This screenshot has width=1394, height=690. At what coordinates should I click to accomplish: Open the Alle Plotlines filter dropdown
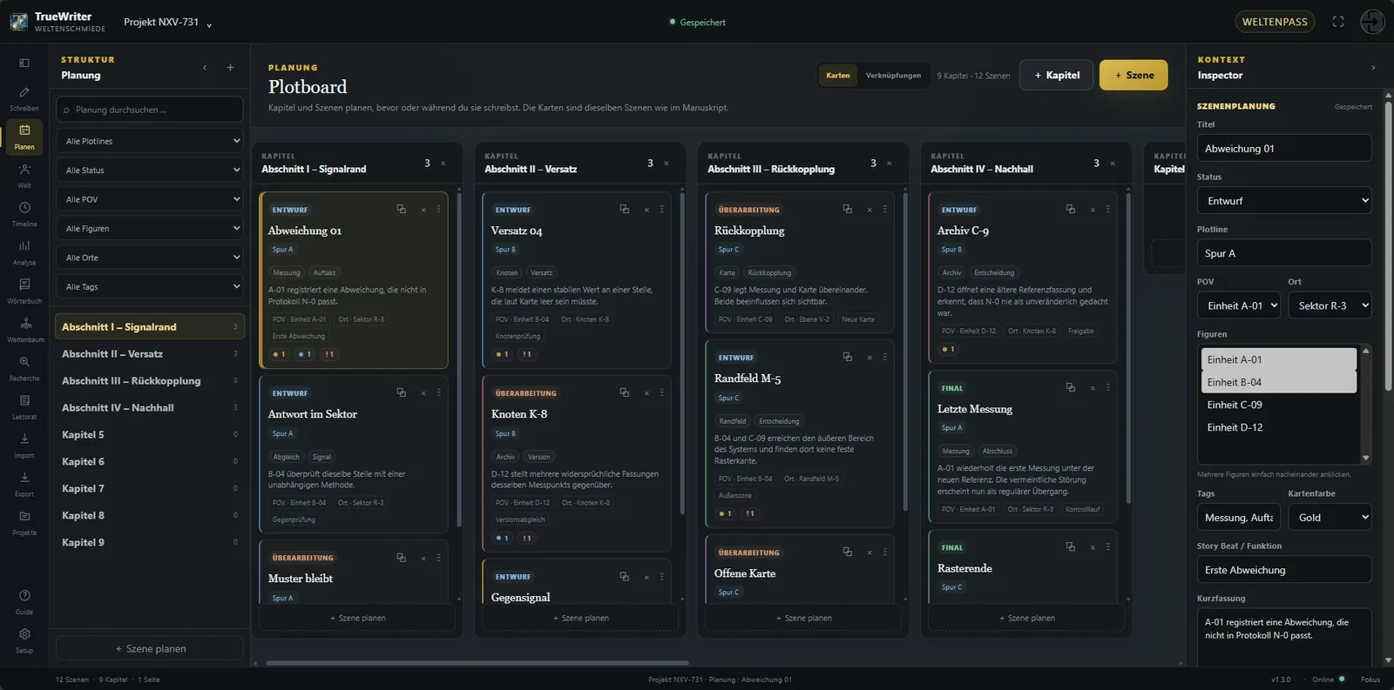tap(150, 141)
